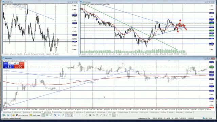Click the Zoom Out magnifier icon
217x122 pixels.
tap(59, 115)
